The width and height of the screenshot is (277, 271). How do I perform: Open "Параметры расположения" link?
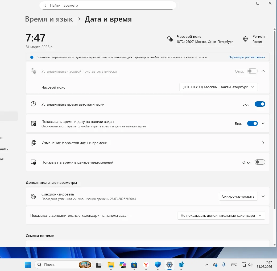click(x=246, y=57)
